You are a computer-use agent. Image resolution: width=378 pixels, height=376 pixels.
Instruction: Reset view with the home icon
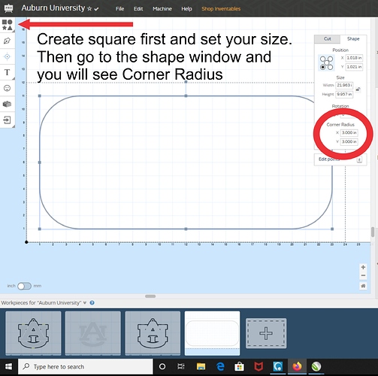363,286
